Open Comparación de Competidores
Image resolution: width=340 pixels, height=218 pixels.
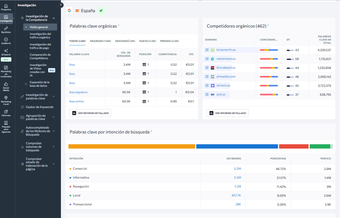tap(40, 56)
